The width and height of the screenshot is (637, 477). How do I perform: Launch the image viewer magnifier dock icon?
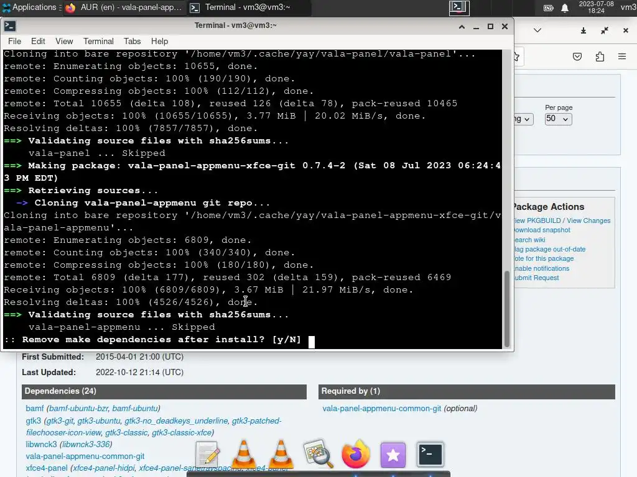(318, 454)
